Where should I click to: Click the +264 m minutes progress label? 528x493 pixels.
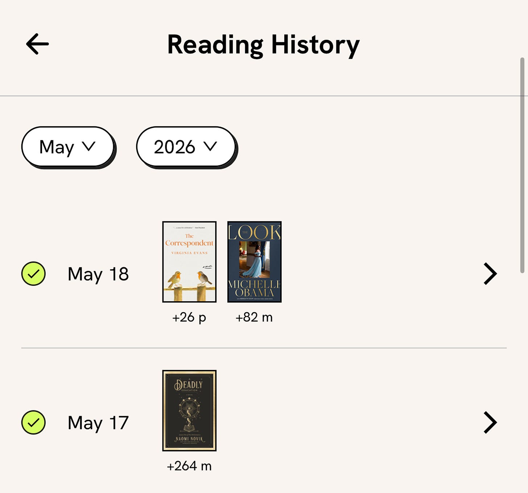(x=189, y=466)
